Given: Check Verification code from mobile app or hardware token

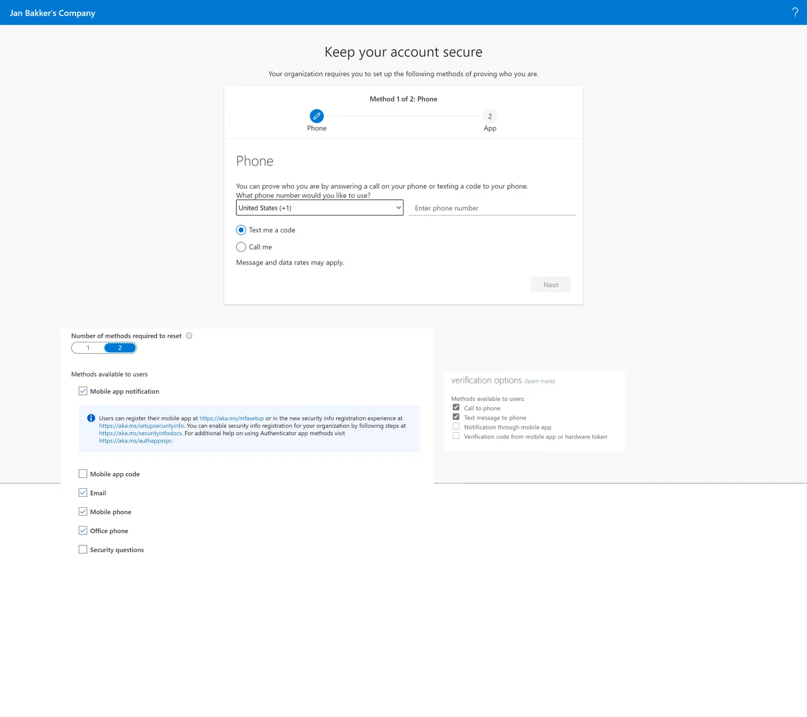Looking at the screenshot, I should 456,436.
